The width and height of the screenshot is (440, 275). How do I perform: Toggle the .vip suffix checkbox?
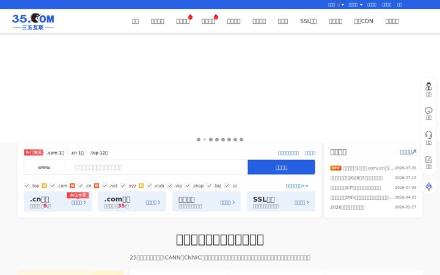(169, 186)
